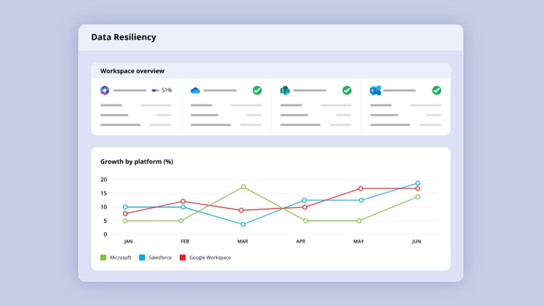Screen dimensions: 544x306
Task: Click the Growth by platform (%) title
Action: pos(136,161)
